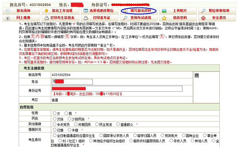The height and width of the screenshot is (147, 238).
Task: Click the broken photo placeholder icon
Action: tap(197, 75)
